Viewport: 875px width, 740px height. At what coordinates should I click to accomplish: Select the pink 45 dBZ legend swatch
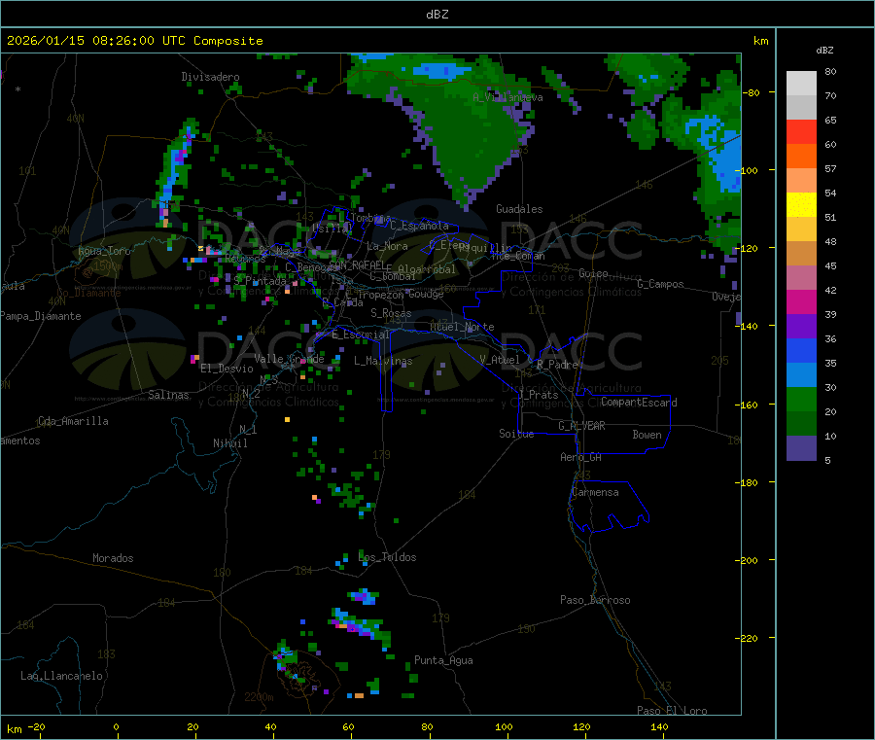click(x=801, y=278)
